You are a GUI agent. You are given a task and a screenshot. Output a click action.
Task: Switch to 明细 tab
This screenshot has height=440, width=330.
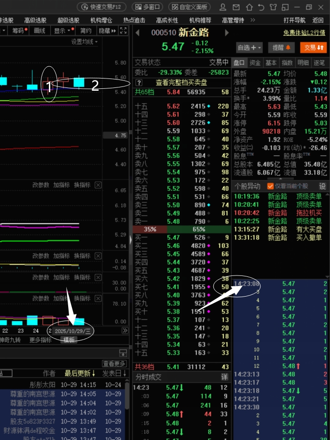303,63
